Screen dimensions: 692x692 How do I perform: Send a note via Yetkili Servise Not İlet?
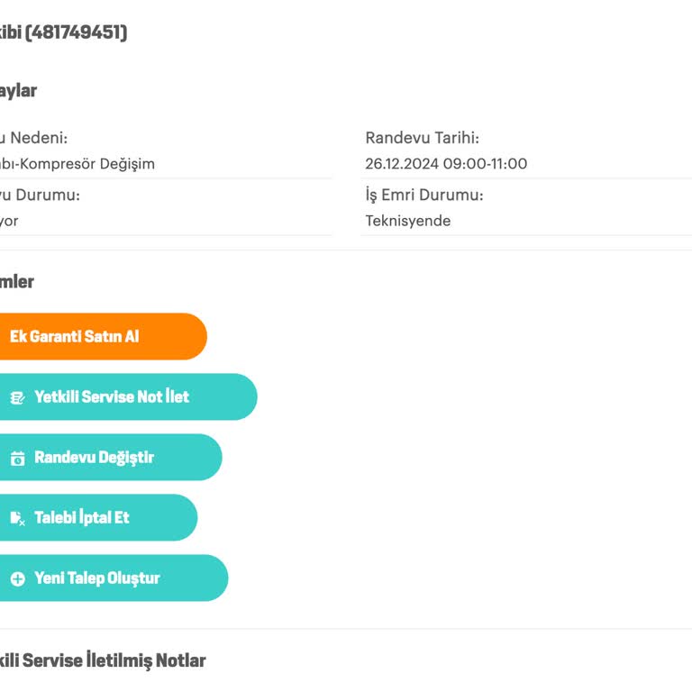(x=112, y=396)
